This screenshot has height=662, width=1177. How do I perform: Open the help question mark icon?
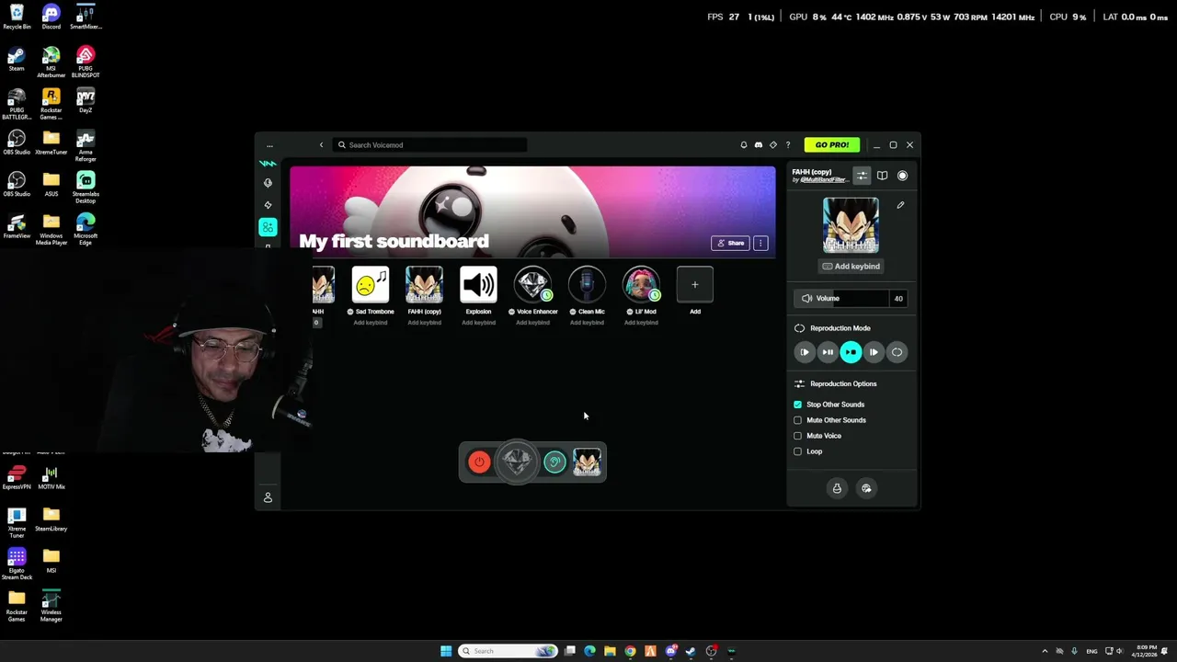(x=788, y=145)
